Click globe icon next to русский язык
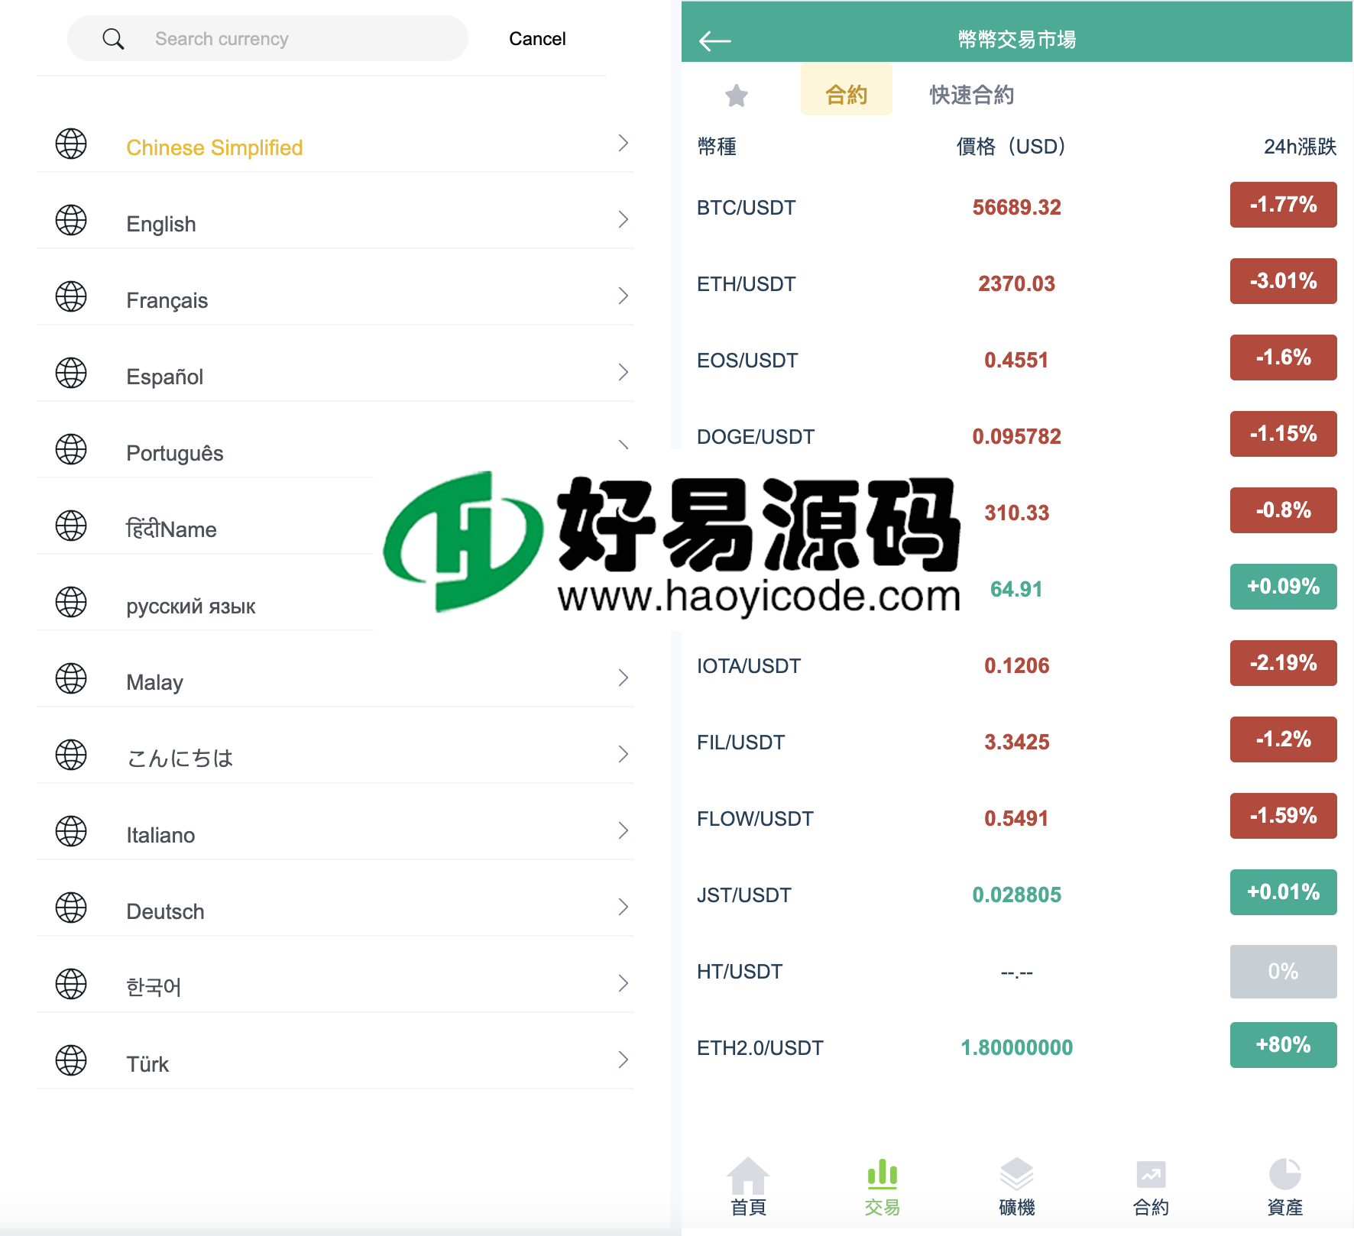 pyautogui.click(x=71, y=602)
